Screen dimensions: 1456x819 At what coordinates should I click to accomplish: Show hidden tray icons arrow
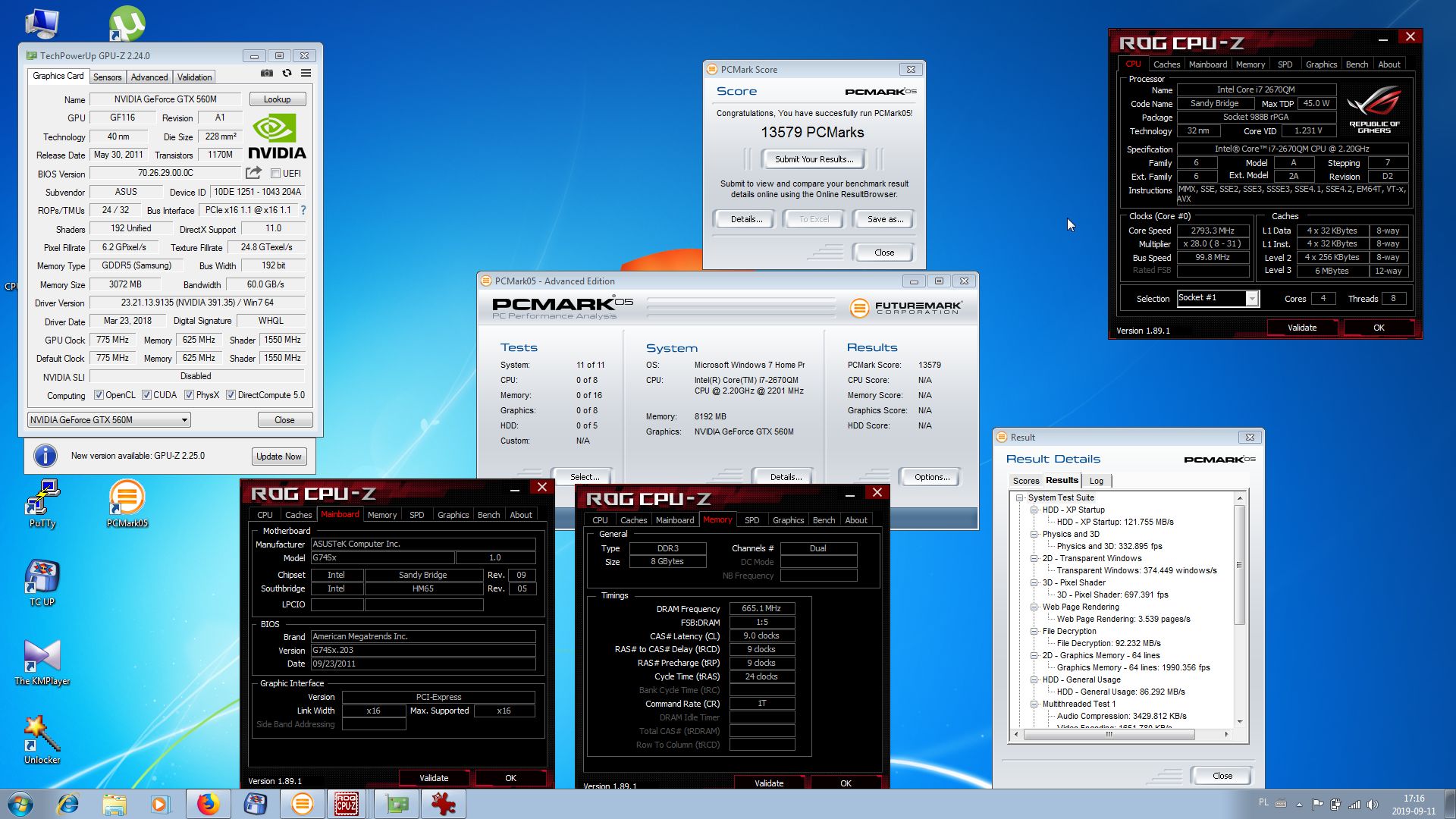(1299, 805)
